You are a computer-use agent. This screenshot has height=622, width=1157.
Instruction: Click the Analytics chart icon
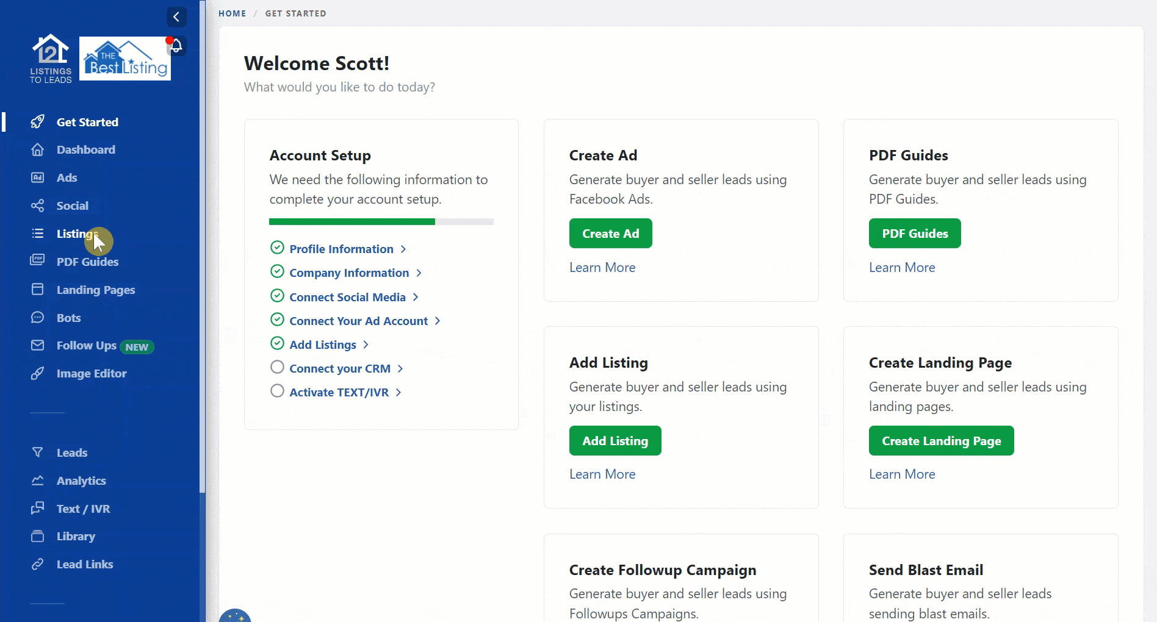point(38,481)
